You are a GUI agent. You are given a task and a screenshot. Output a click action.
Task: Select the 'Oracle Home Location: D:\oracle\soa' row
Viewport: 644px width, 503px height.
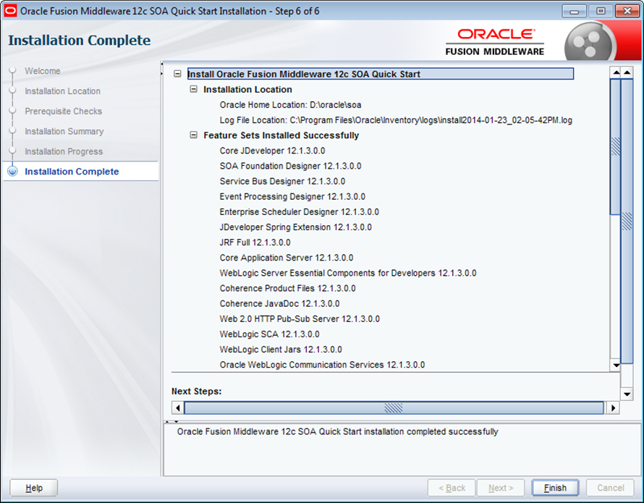(290, 105)
